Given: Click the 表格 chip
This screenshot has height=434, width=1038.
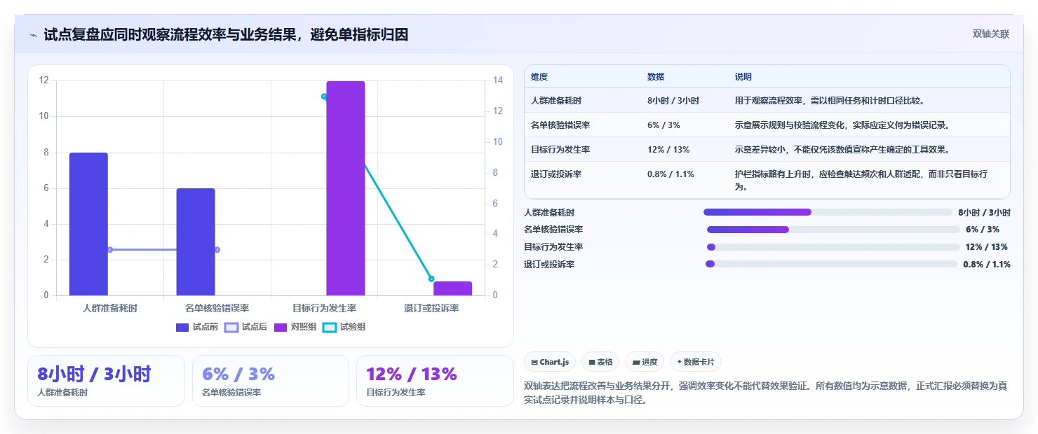Looking at the screenshot, I should tap(600, 362).
